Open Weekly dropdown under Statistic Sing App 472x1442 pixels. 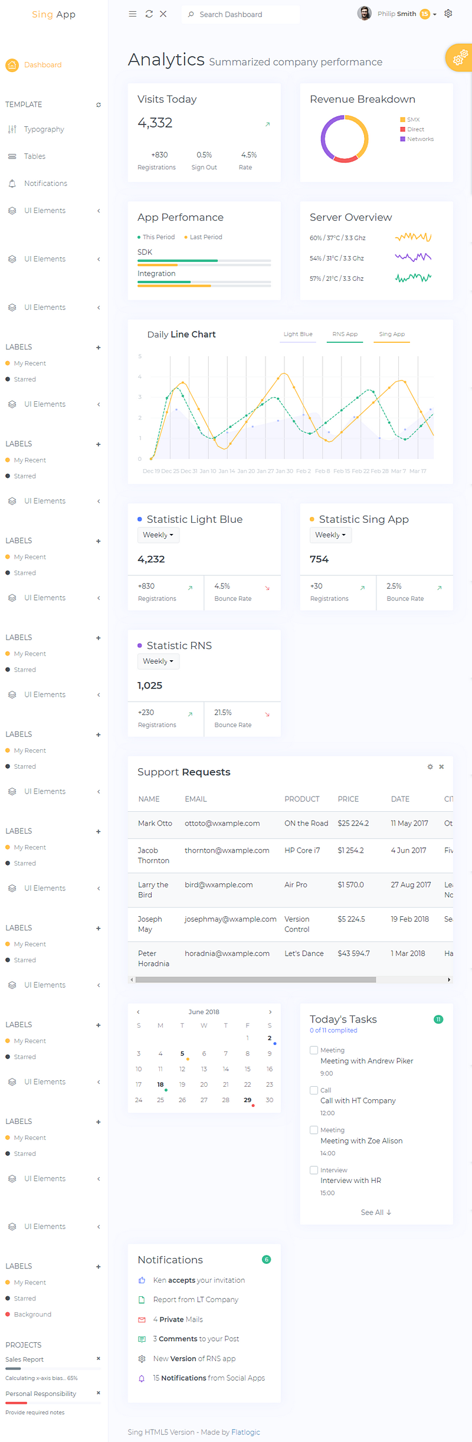(x=330, y=535)
